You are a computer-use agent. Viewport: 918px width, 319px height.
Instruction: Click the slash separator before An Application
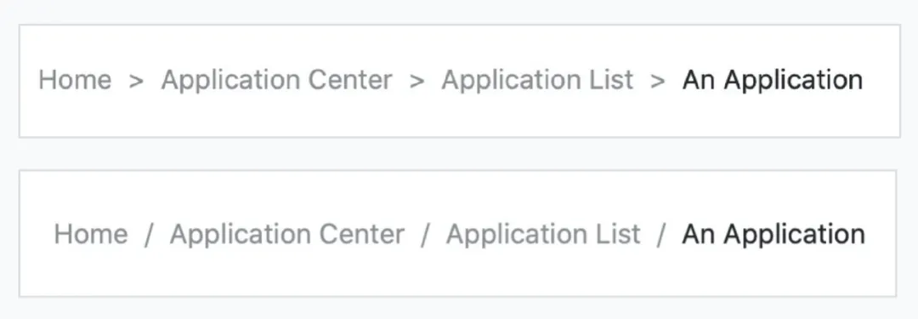click(661, 235)
